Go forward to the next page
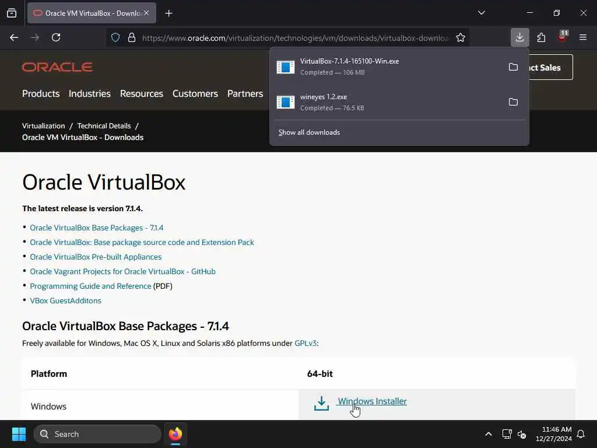597x448 pixels. [35, 37]
